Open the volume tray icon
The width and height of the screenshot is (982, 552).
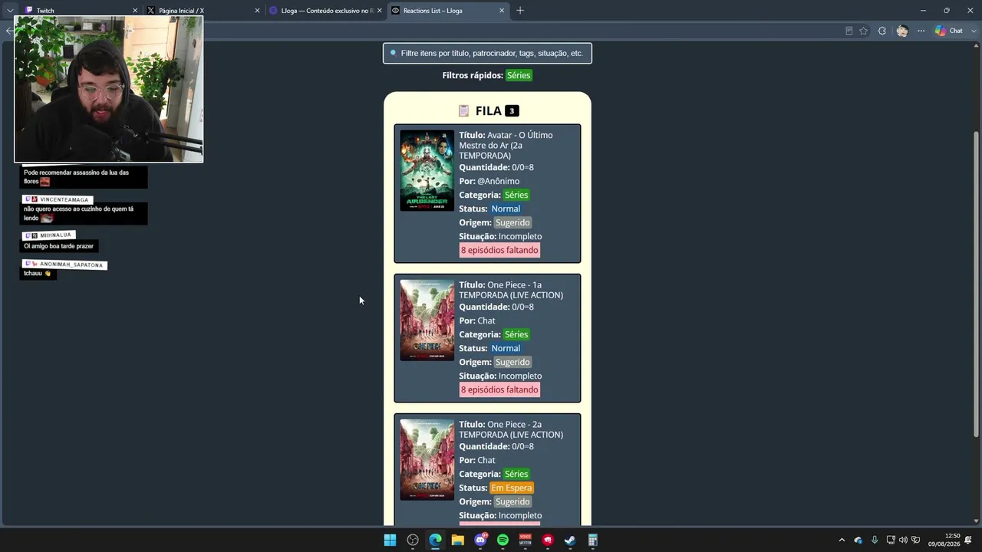coord(903,540)
